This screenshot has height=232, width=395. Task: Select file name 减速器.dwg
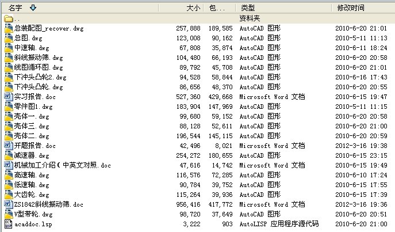tap(32, 155)
